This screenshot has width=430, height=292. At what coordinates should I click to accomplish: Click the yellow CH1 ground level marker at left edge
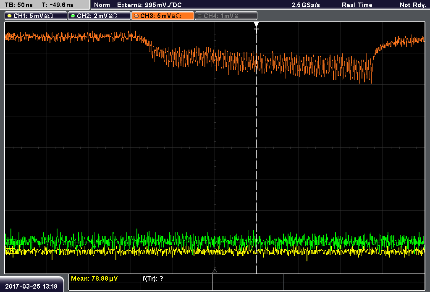point(10,250)
